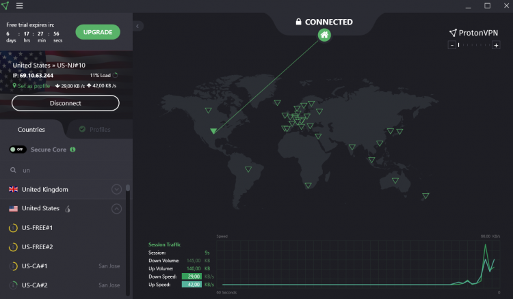Toggle the Secure Core switch
Viewport: 513px width, 299px height.
click(18, 149)
